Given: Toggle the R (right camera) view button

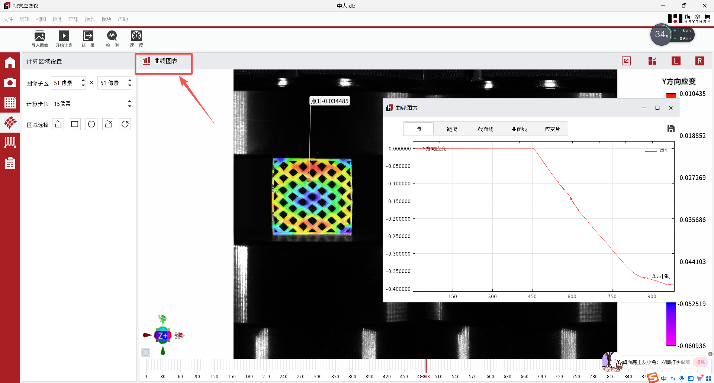Looking at the screenshot, I should 699,61.
